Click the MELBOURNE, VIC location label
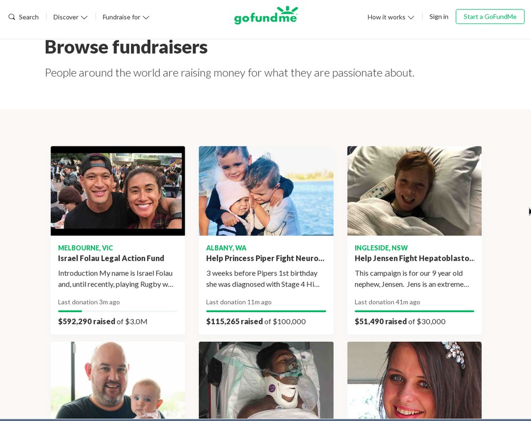The width and height of the screenshot is (531, 421). [x=85, y=247]
